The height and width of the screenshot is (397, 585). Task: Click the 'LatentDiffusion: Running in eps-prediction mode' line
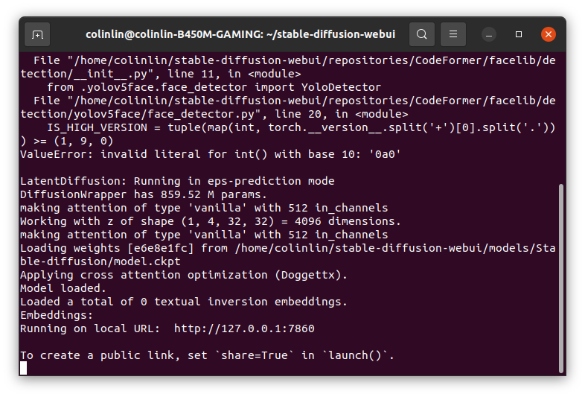click(177, 181)
